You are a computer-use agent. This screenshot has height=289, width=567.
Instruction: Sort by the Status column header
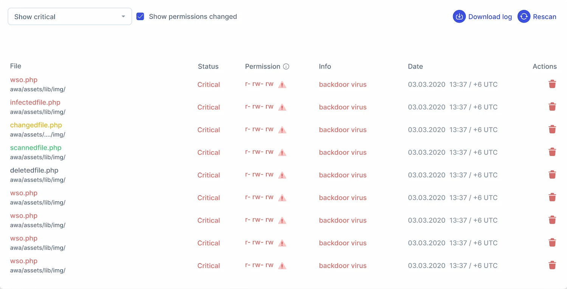[x=208, y=66]
